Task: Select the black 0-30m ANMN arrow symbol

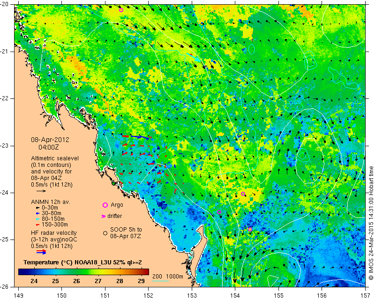Action: 37,208
